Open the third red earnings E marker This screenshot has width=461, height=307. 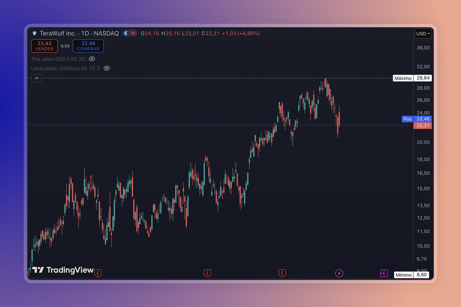(x=282, y=273)
